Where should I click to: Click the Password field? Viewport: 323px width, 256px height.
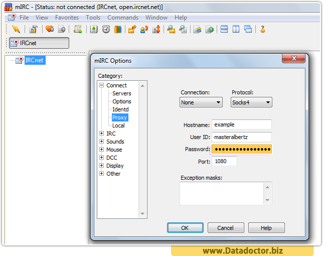(242, 149)
